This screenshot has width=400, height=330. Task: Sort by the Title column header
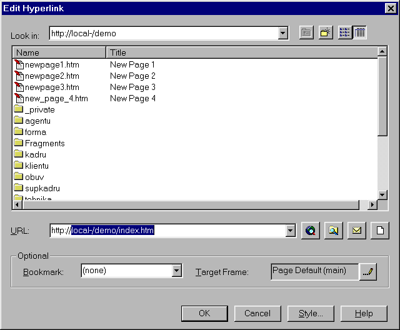point(242,52)
